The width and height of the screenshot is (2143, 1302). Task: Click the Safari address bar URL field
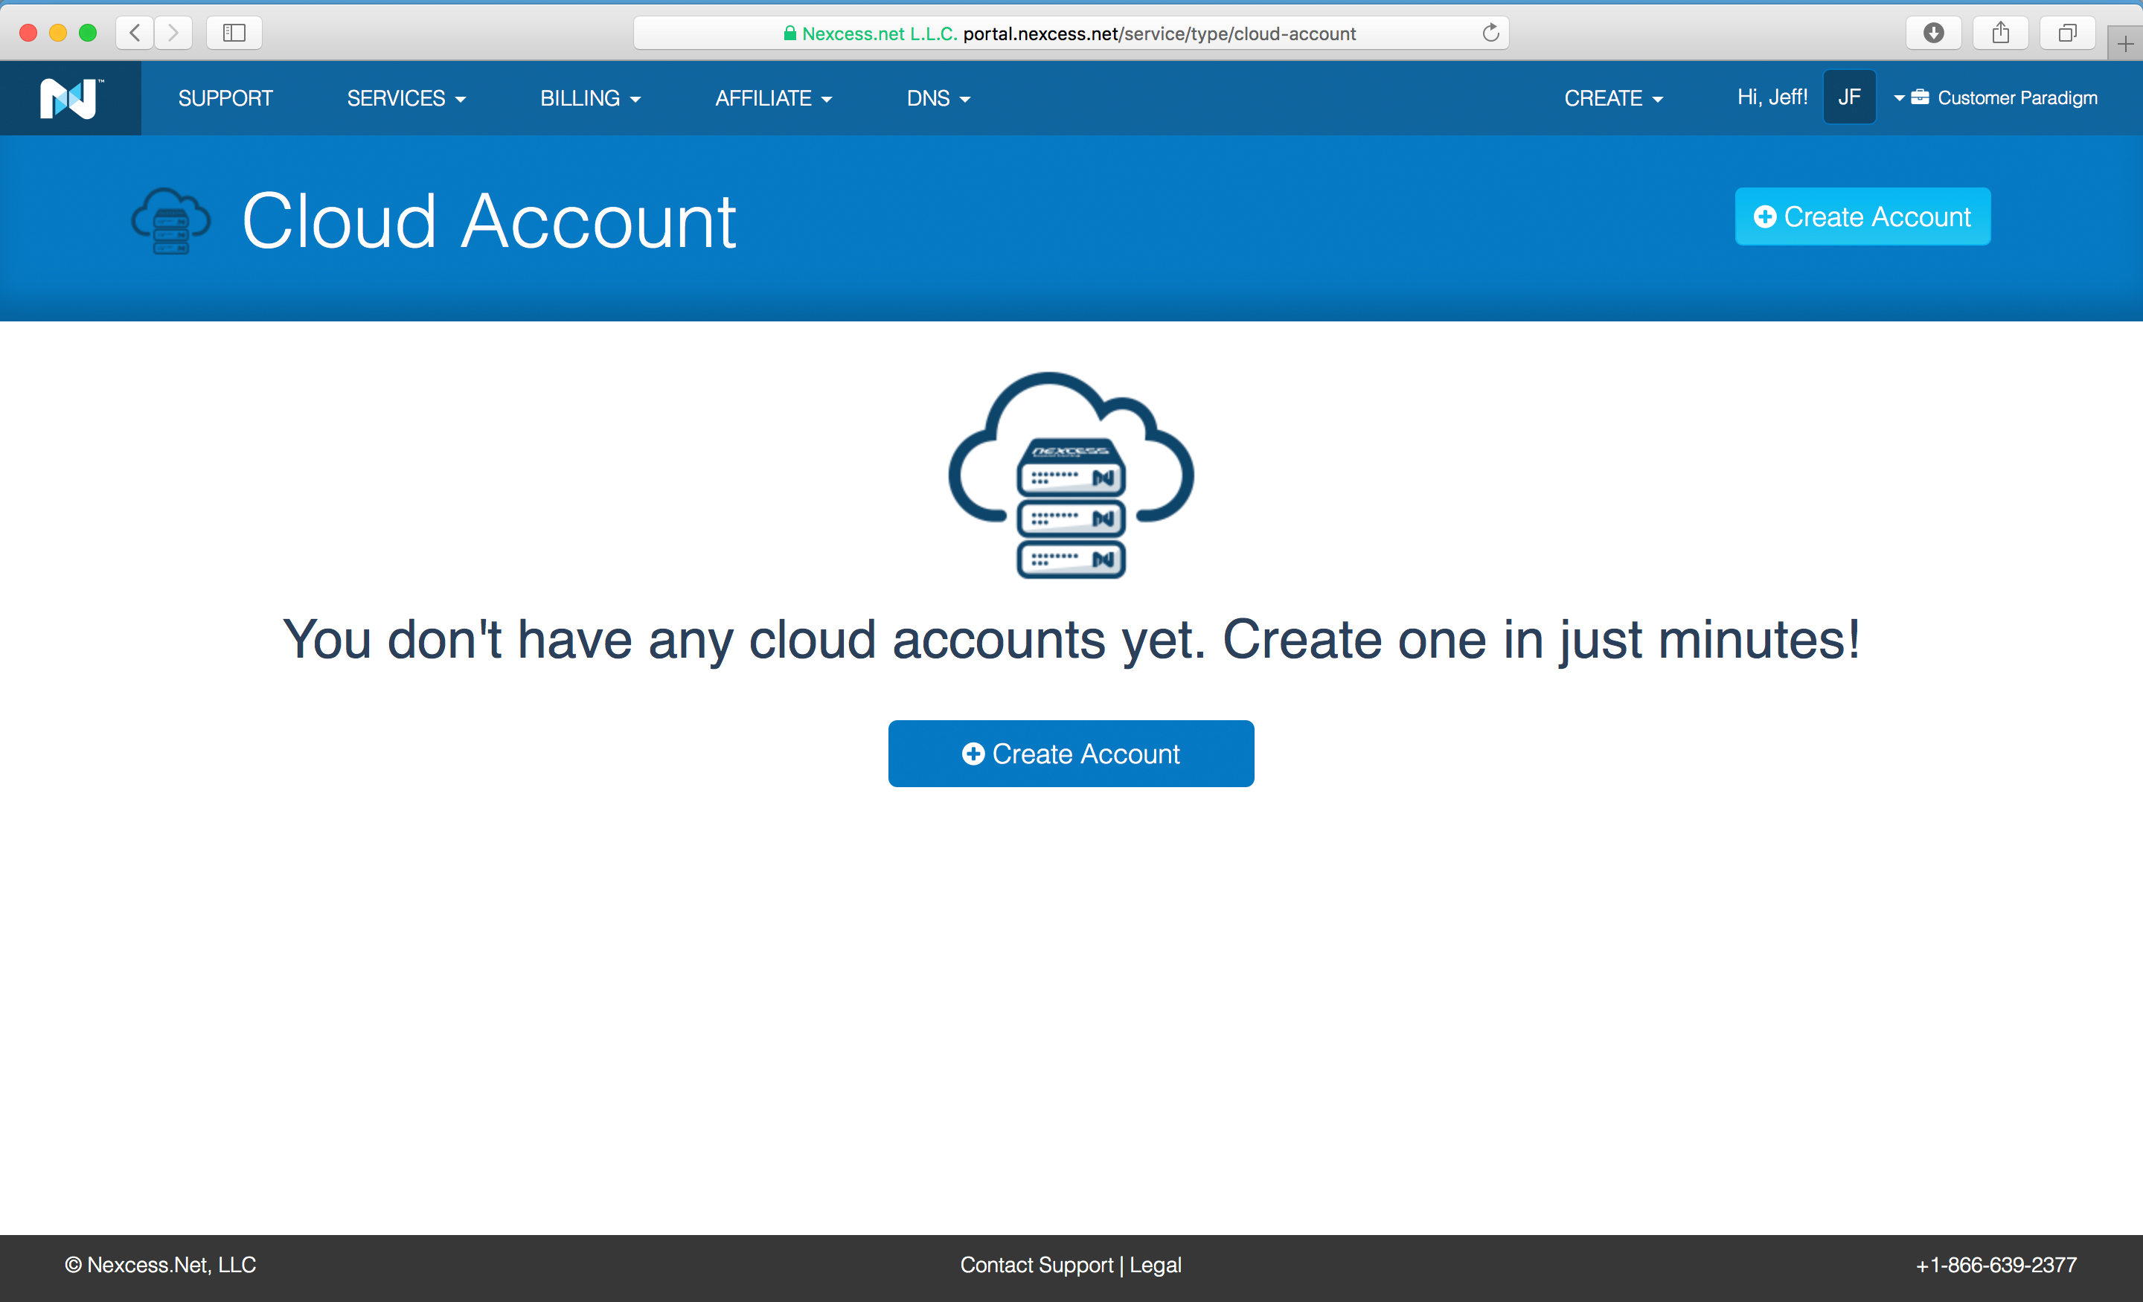click(1071, 33)
